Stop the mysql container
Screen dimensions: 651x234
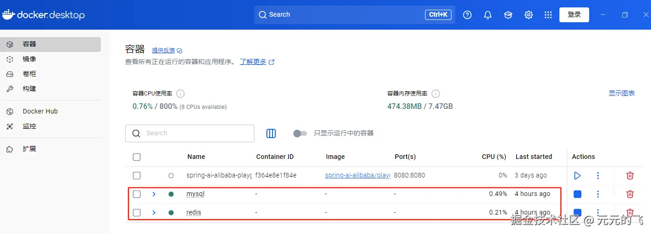click(x=578, y=194)
